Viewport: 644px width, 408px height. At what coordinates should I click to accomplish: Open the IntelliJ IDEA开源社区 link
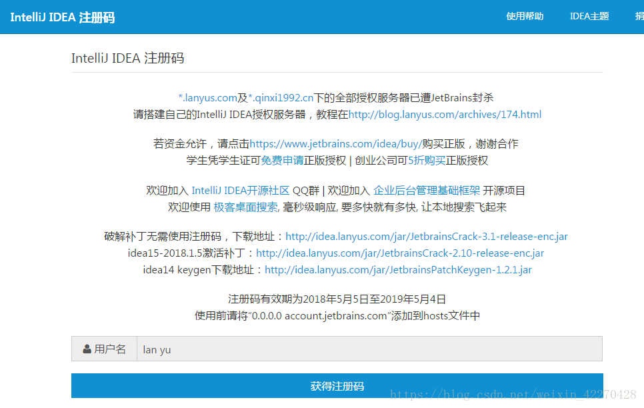240,190
